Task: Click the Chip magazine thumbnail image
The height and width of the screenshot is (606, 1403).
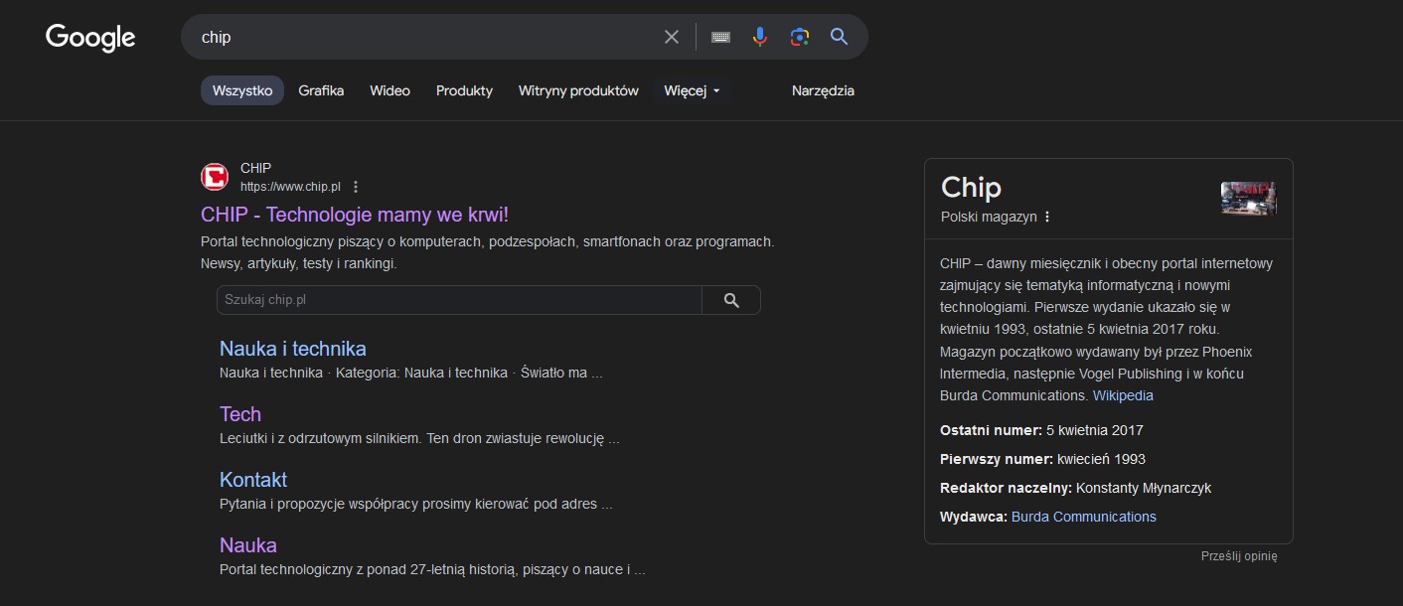Action: pyautogui.click(x=1248, y=198)
